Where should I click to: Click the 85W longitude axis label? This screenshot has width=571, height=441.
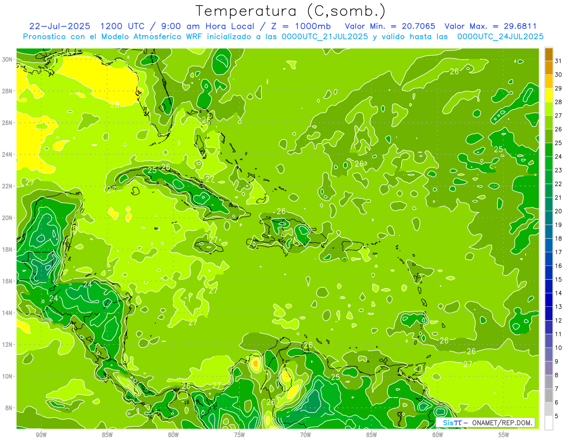click(107, 435)
